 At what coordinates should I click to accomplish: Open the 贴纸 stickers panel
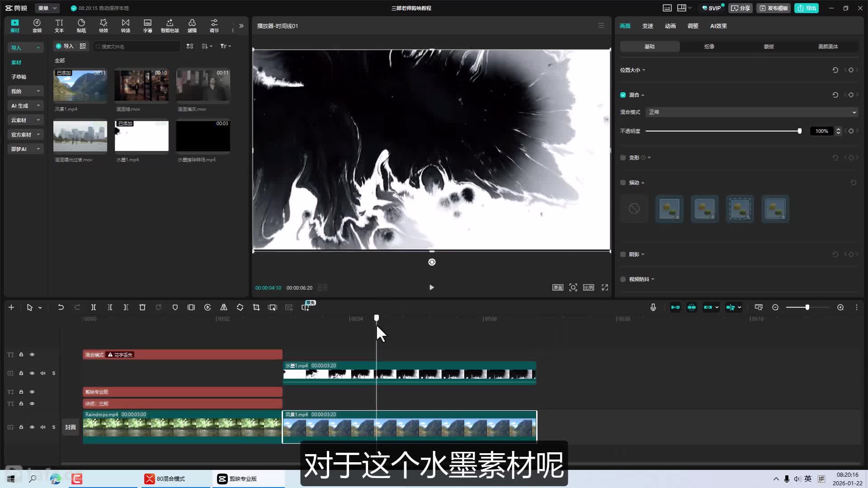point(81,26)
